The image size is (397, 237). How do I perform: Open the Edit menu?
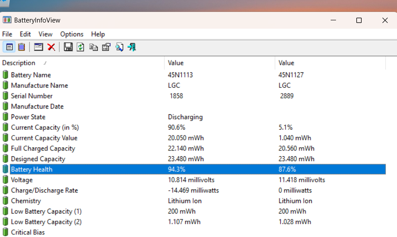pos(25,34)
